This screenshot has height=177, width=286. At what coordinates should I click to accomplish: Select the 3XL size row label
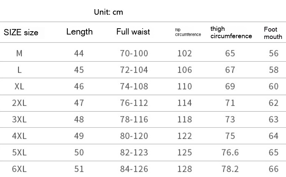[x=20, y=119]
